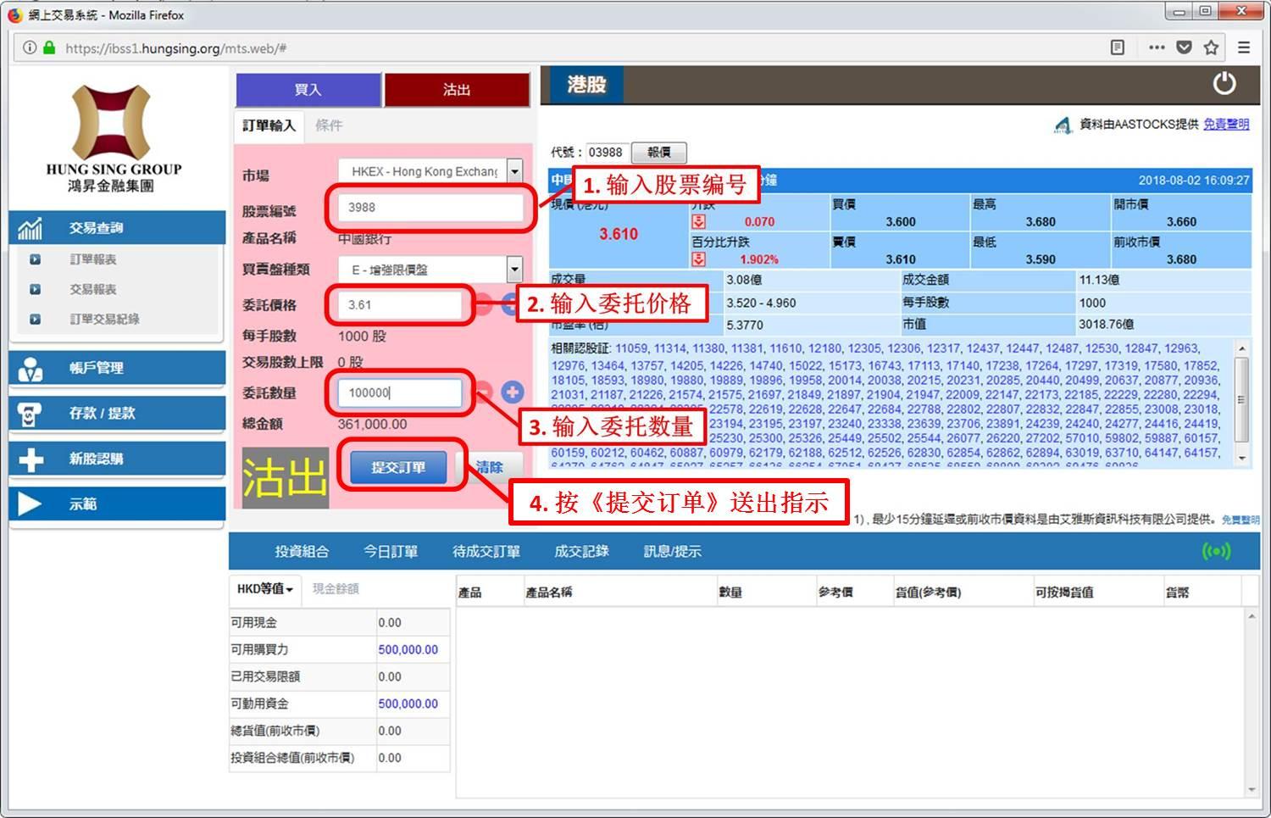This screenshot has width=1271, height=818.
Task: Expand the 買賣盤種類 order type dropdown
Action: [x=514, y=270]
